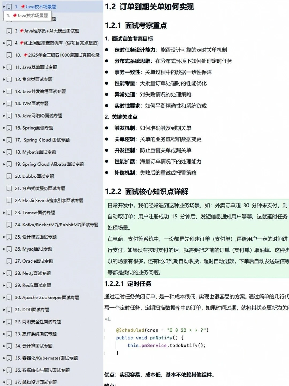
Task: Click the bookmark icon beside "24. Kafka/RocketMQ/RabbitMQ面试专题"
Action: (9, 225)
